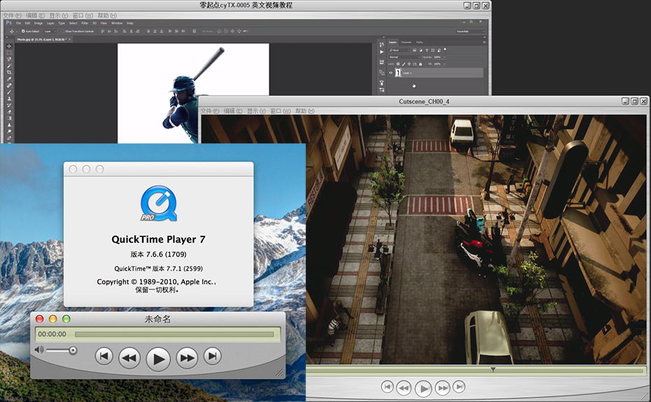
Task: Filter layers by smart object icon
Action: (x=439, y=50)
